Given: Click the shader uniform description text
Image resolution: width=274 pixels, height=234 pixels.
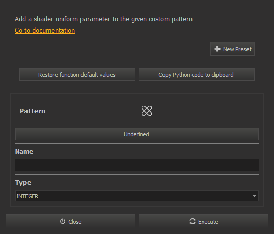Looking at the screenshot, I should point(103,19).
